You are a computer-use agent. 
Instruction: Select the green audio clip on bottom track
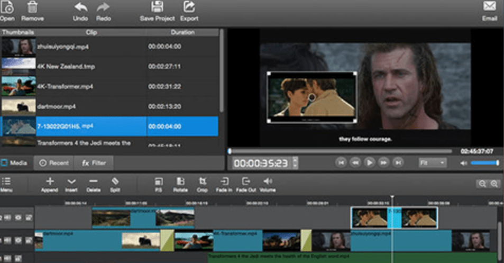coord(352,258)
